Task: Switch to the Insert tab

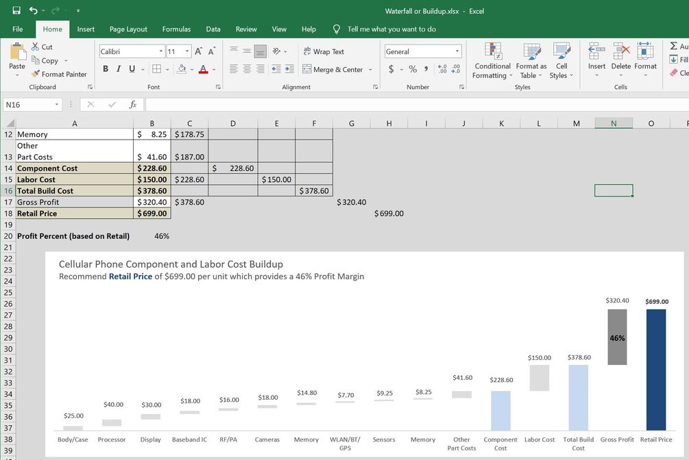Action: 86,29
